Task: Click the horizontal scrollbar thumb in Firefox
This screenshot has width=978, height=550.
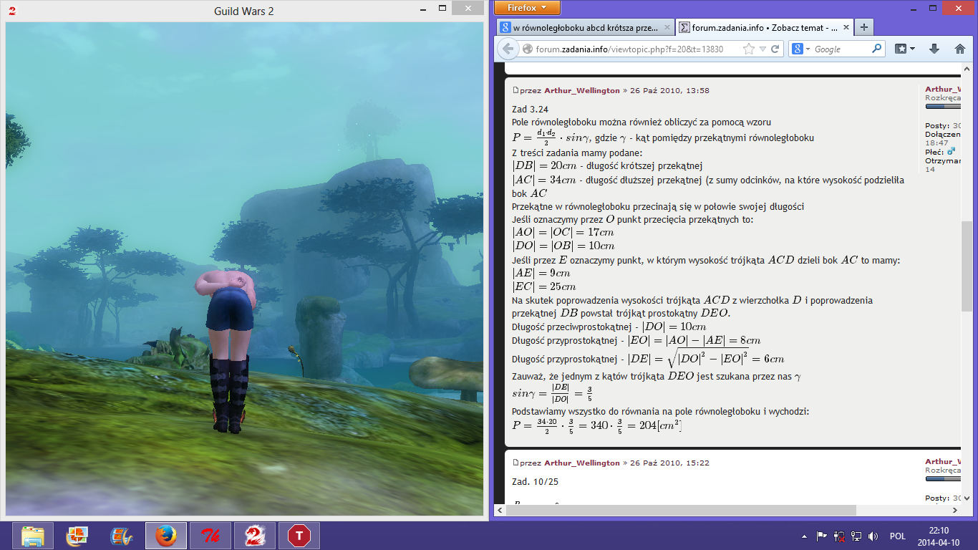Action: click(681, 510)
